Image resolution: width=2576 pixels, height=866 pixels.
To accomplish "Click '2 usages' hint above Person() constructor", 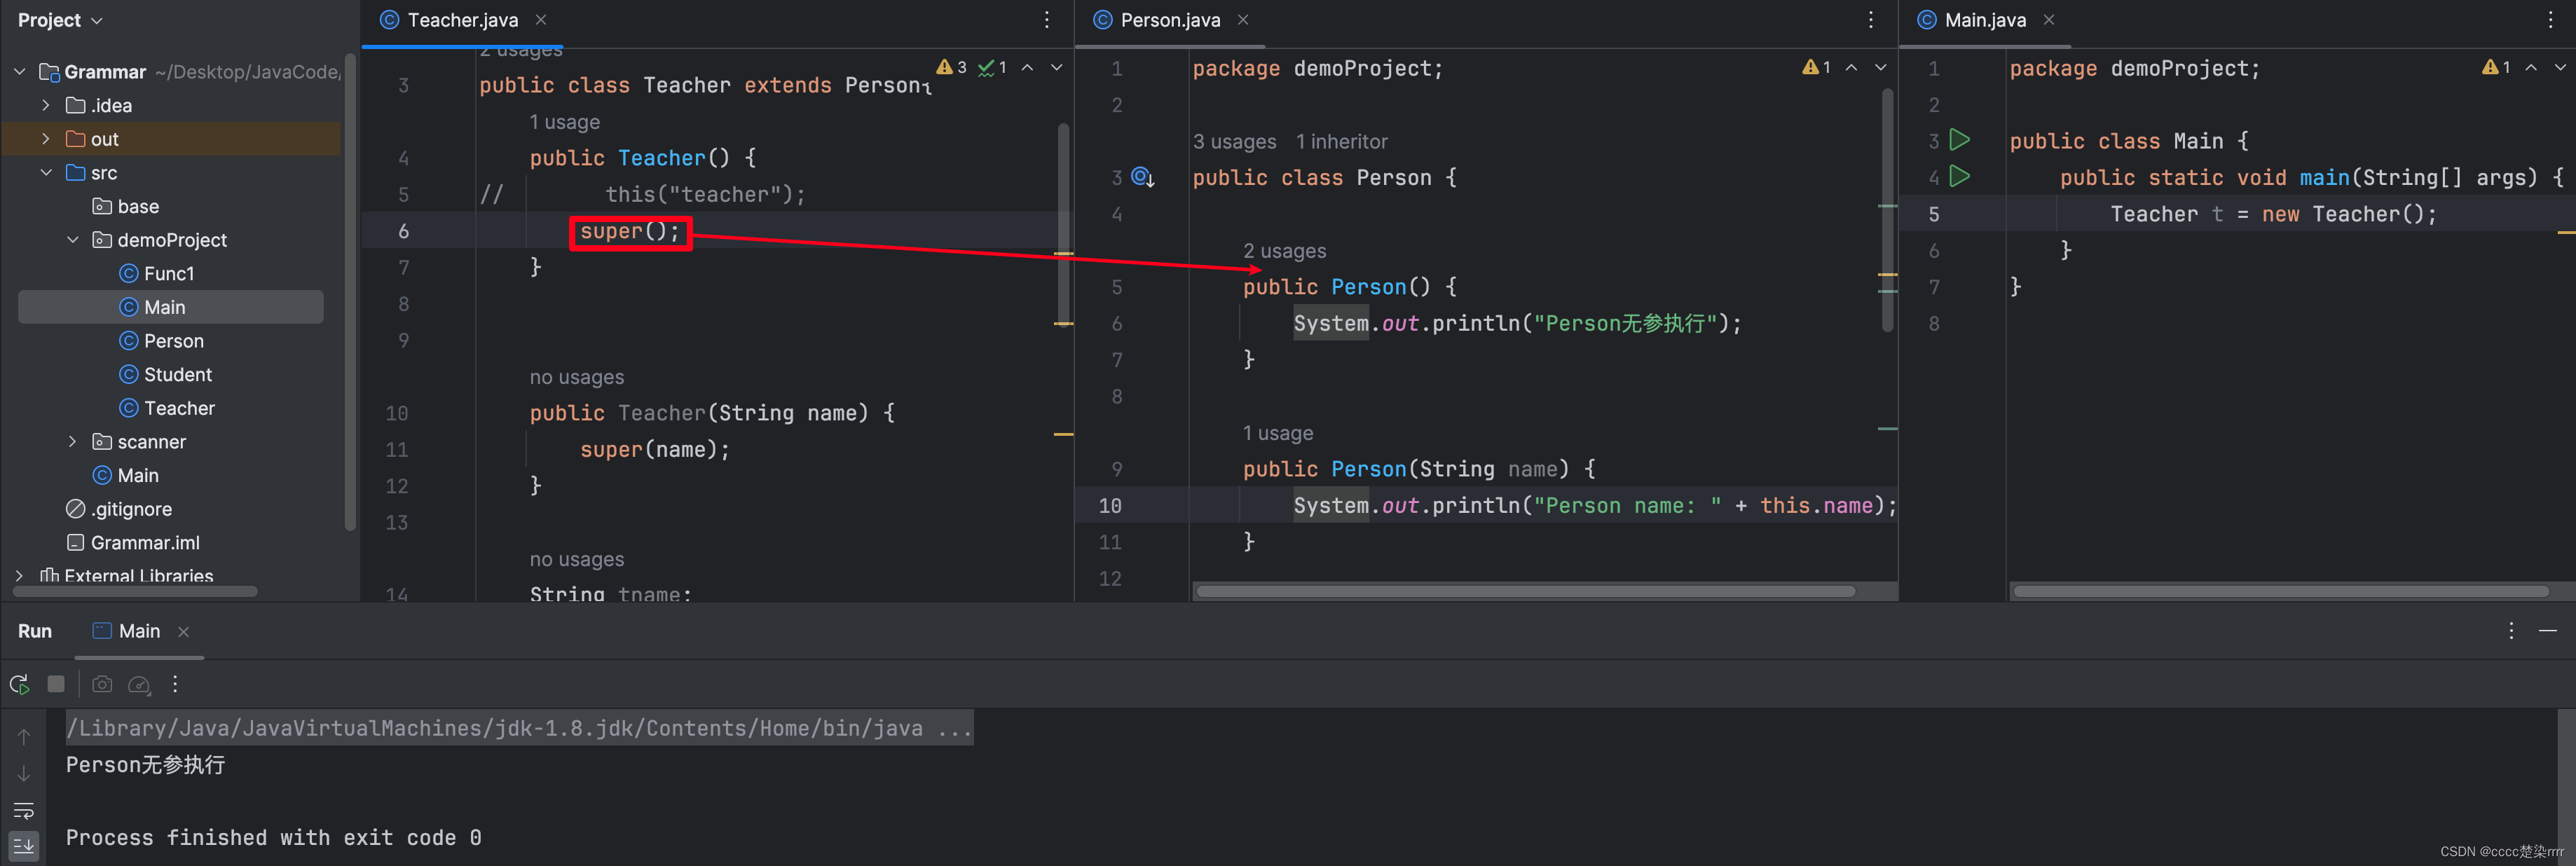I will 1284,250.
